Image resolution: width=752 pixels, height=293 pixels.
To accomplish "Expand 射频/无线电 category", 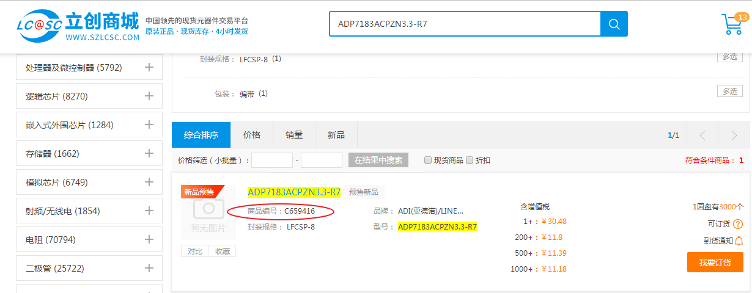I will (149, 211).
